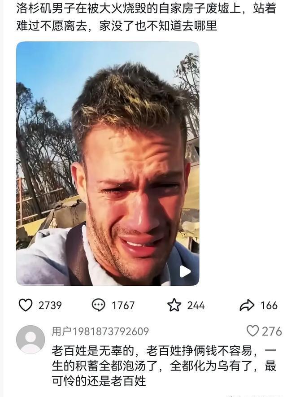Image resolution: width=287 pixels, height=397 pixels.
Task: Tap the 2739 likes count
Action: 50,305
